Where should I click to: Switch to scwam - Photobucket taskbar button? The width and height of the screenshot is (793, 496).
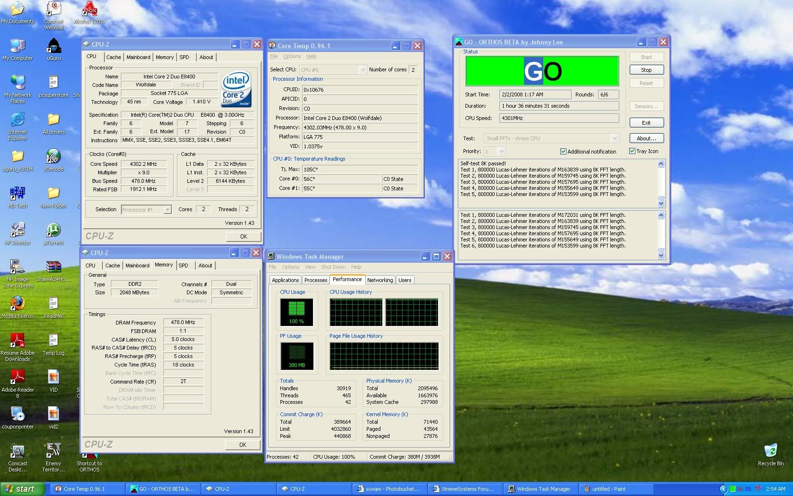click(390, 489)
